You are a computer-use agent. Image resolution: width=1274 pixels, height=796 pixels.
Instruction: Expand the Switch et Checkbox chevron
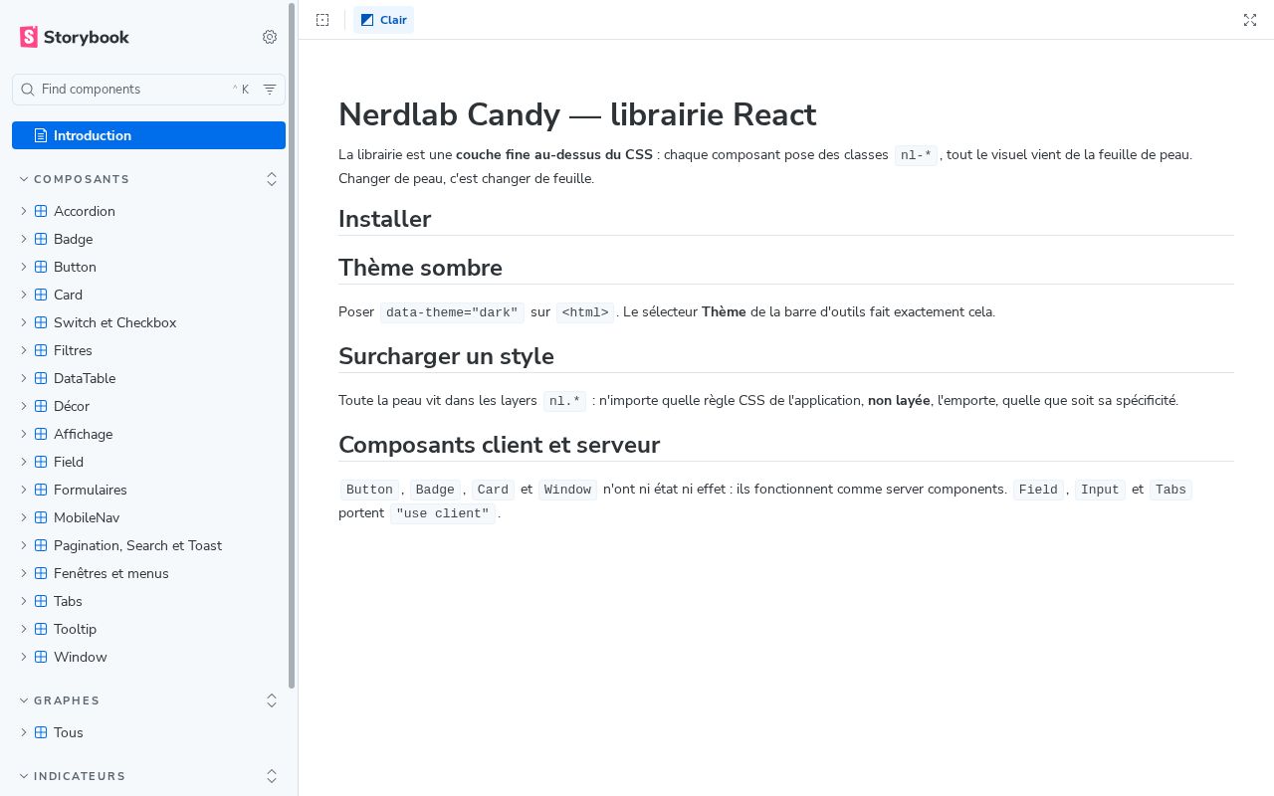coord(24,322)
